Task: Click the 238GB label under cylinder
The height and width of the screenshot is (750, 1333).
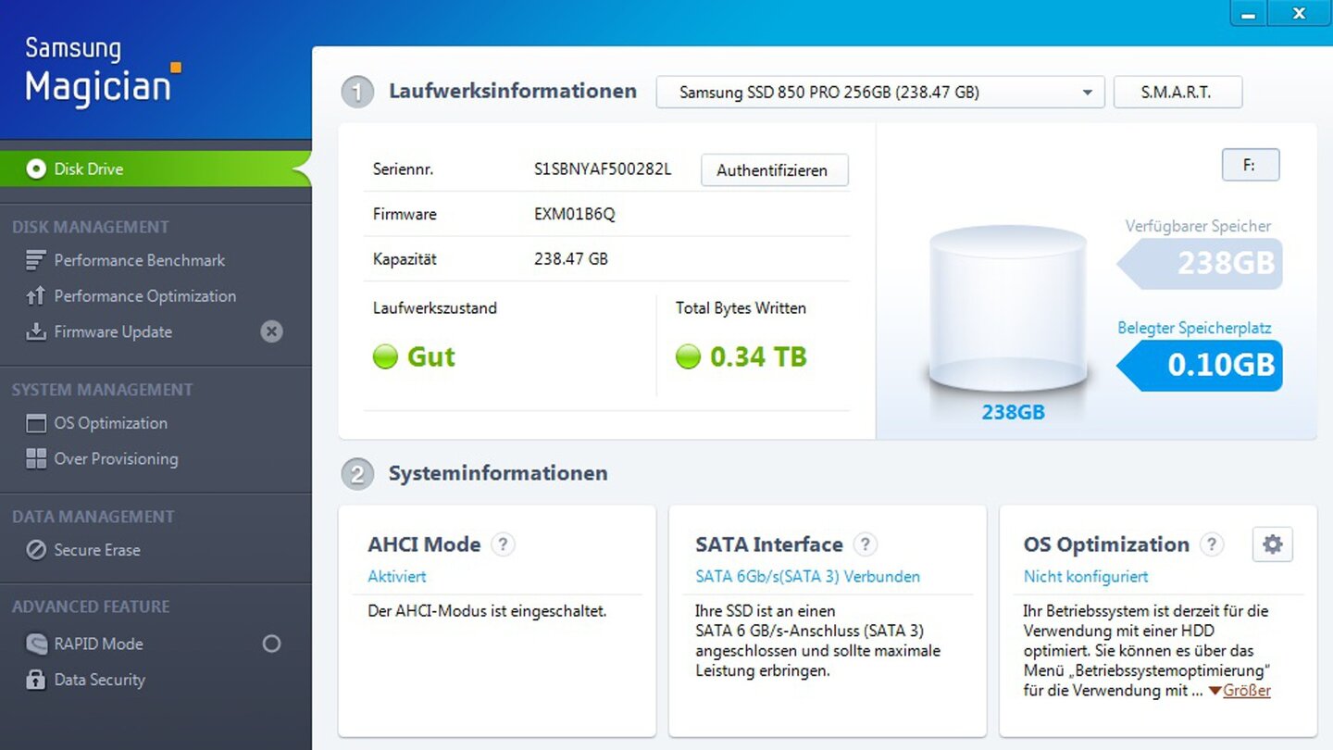Action: [1013, 412]
